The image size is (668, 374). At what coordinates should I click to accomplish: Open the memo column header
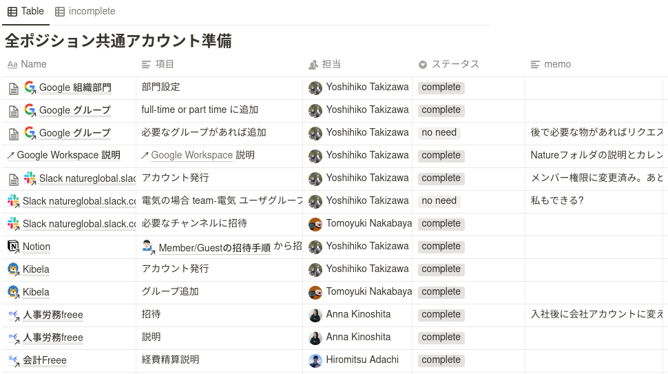click(x=551, y=64)
